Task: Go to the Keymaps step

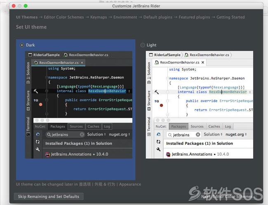Action: (x=99, y=17)
